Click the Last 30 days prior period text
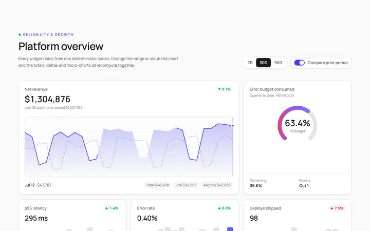This screenshot has width=370, height=231. pyautogui.click(x=53, y=108)
